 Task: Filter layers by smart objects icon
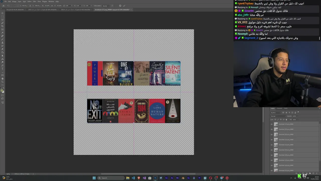pos(295,113)
